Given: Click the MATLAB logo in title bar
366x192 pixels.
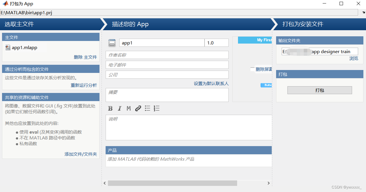Looking at the screenshot, I should pos(5,4).
